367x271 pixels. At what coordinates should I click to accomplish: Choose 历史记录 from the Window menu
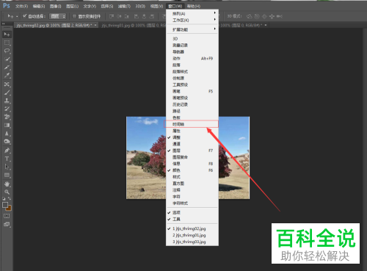pyautogui.click(x=192, y=104)
